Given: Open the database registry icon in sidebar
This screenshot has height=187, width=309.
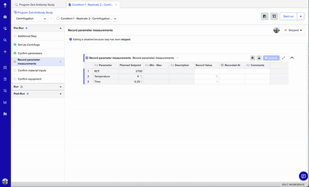Looking at the screenshot, I should coord(5,79).
